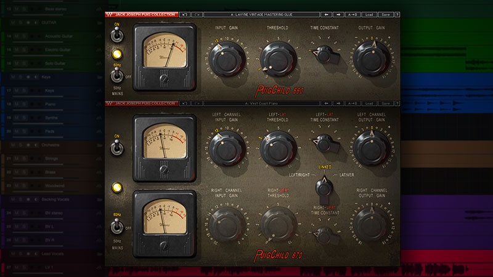This screenshot has height=277, width=493.
Task: Toggle the ON power switch of PuigChild 660
Action: (116, 34)
